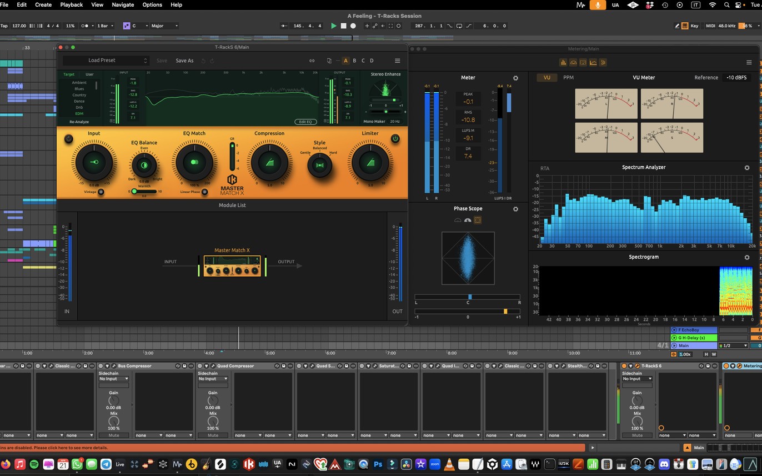Image resolution: width=762 pixels, height=476 pixels.
Task: Open the Playback menu
Action: pos(71,4)
